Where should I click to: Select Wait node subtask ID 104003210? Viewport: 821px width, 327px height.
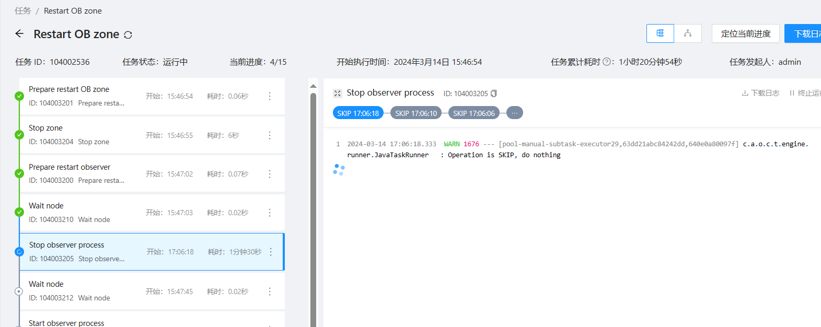point(152,213)
